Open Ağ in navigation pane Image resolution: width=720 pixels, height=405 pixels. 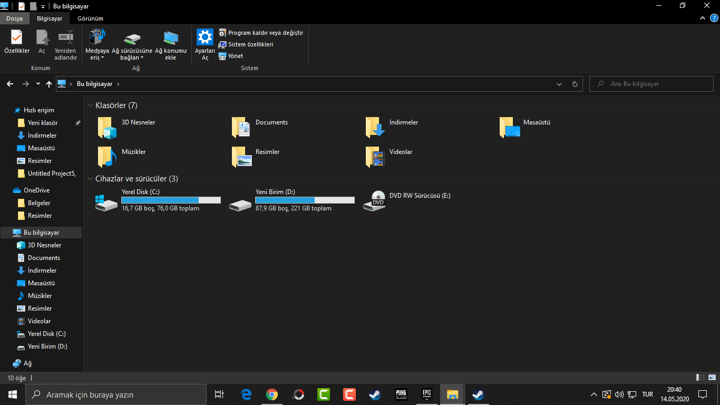tap(23, 363)
